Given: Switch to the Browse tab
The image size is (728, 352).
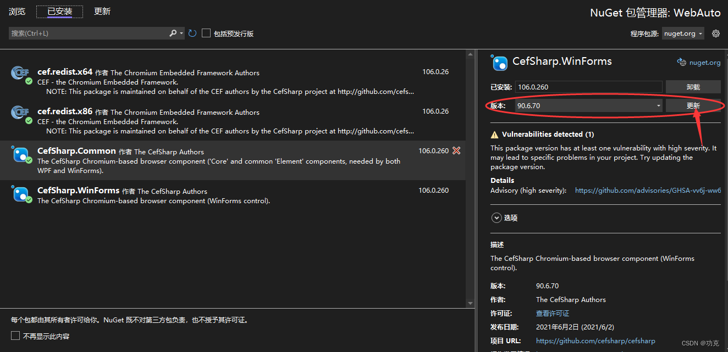Looking at the screenshot, I should (17, 11).
